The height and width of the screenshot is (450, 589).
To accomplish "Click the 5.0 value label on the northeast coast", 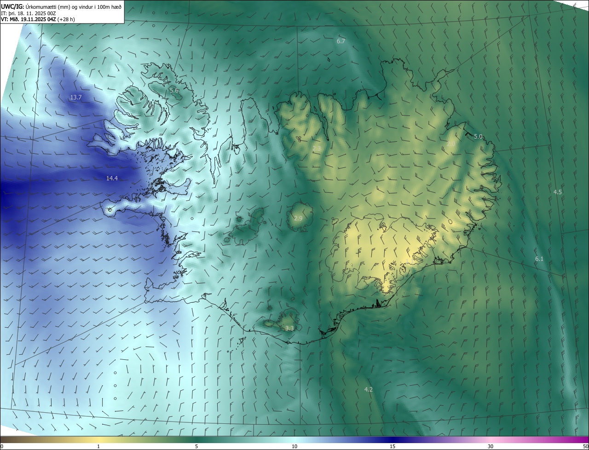I will 478,137.
